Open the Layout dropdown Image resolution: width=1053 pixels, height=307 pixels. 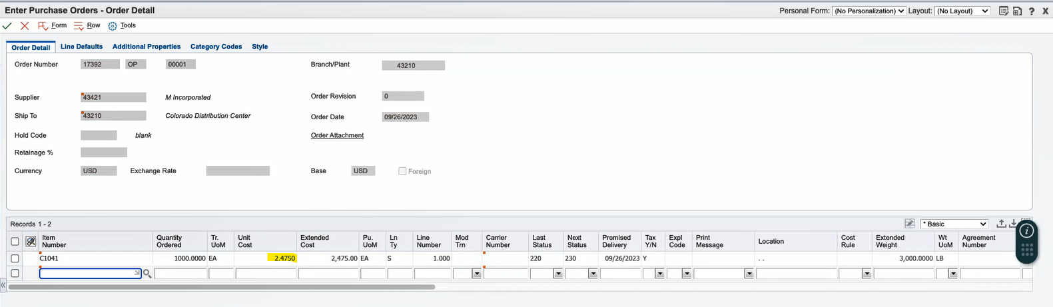coord(962,11)
